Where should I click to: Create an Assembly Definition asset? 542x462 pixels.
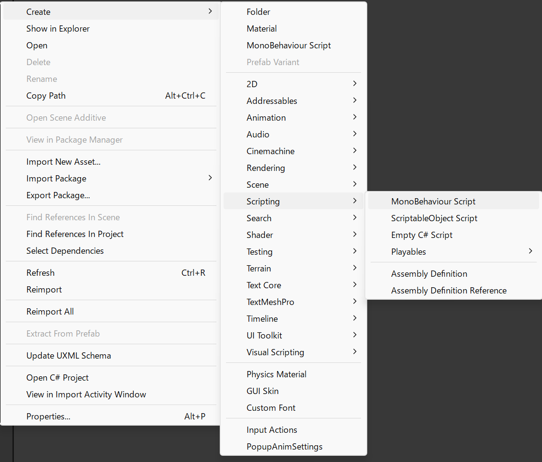(429, 274)
